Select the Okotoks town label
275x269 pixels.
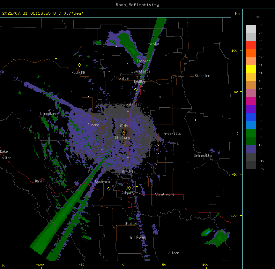click(131, 224)
